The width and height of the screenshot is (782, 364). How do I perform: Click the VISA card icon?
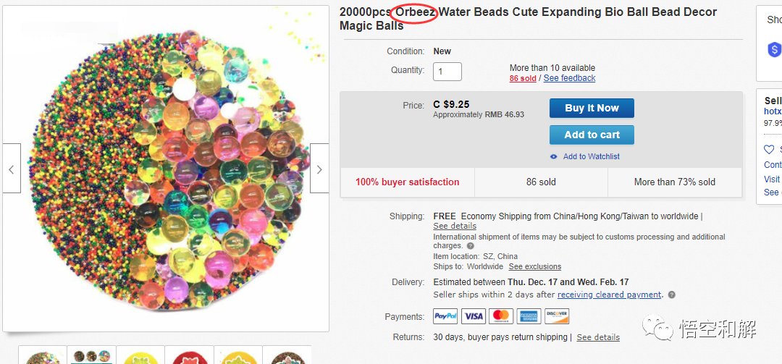click(474, 316)
